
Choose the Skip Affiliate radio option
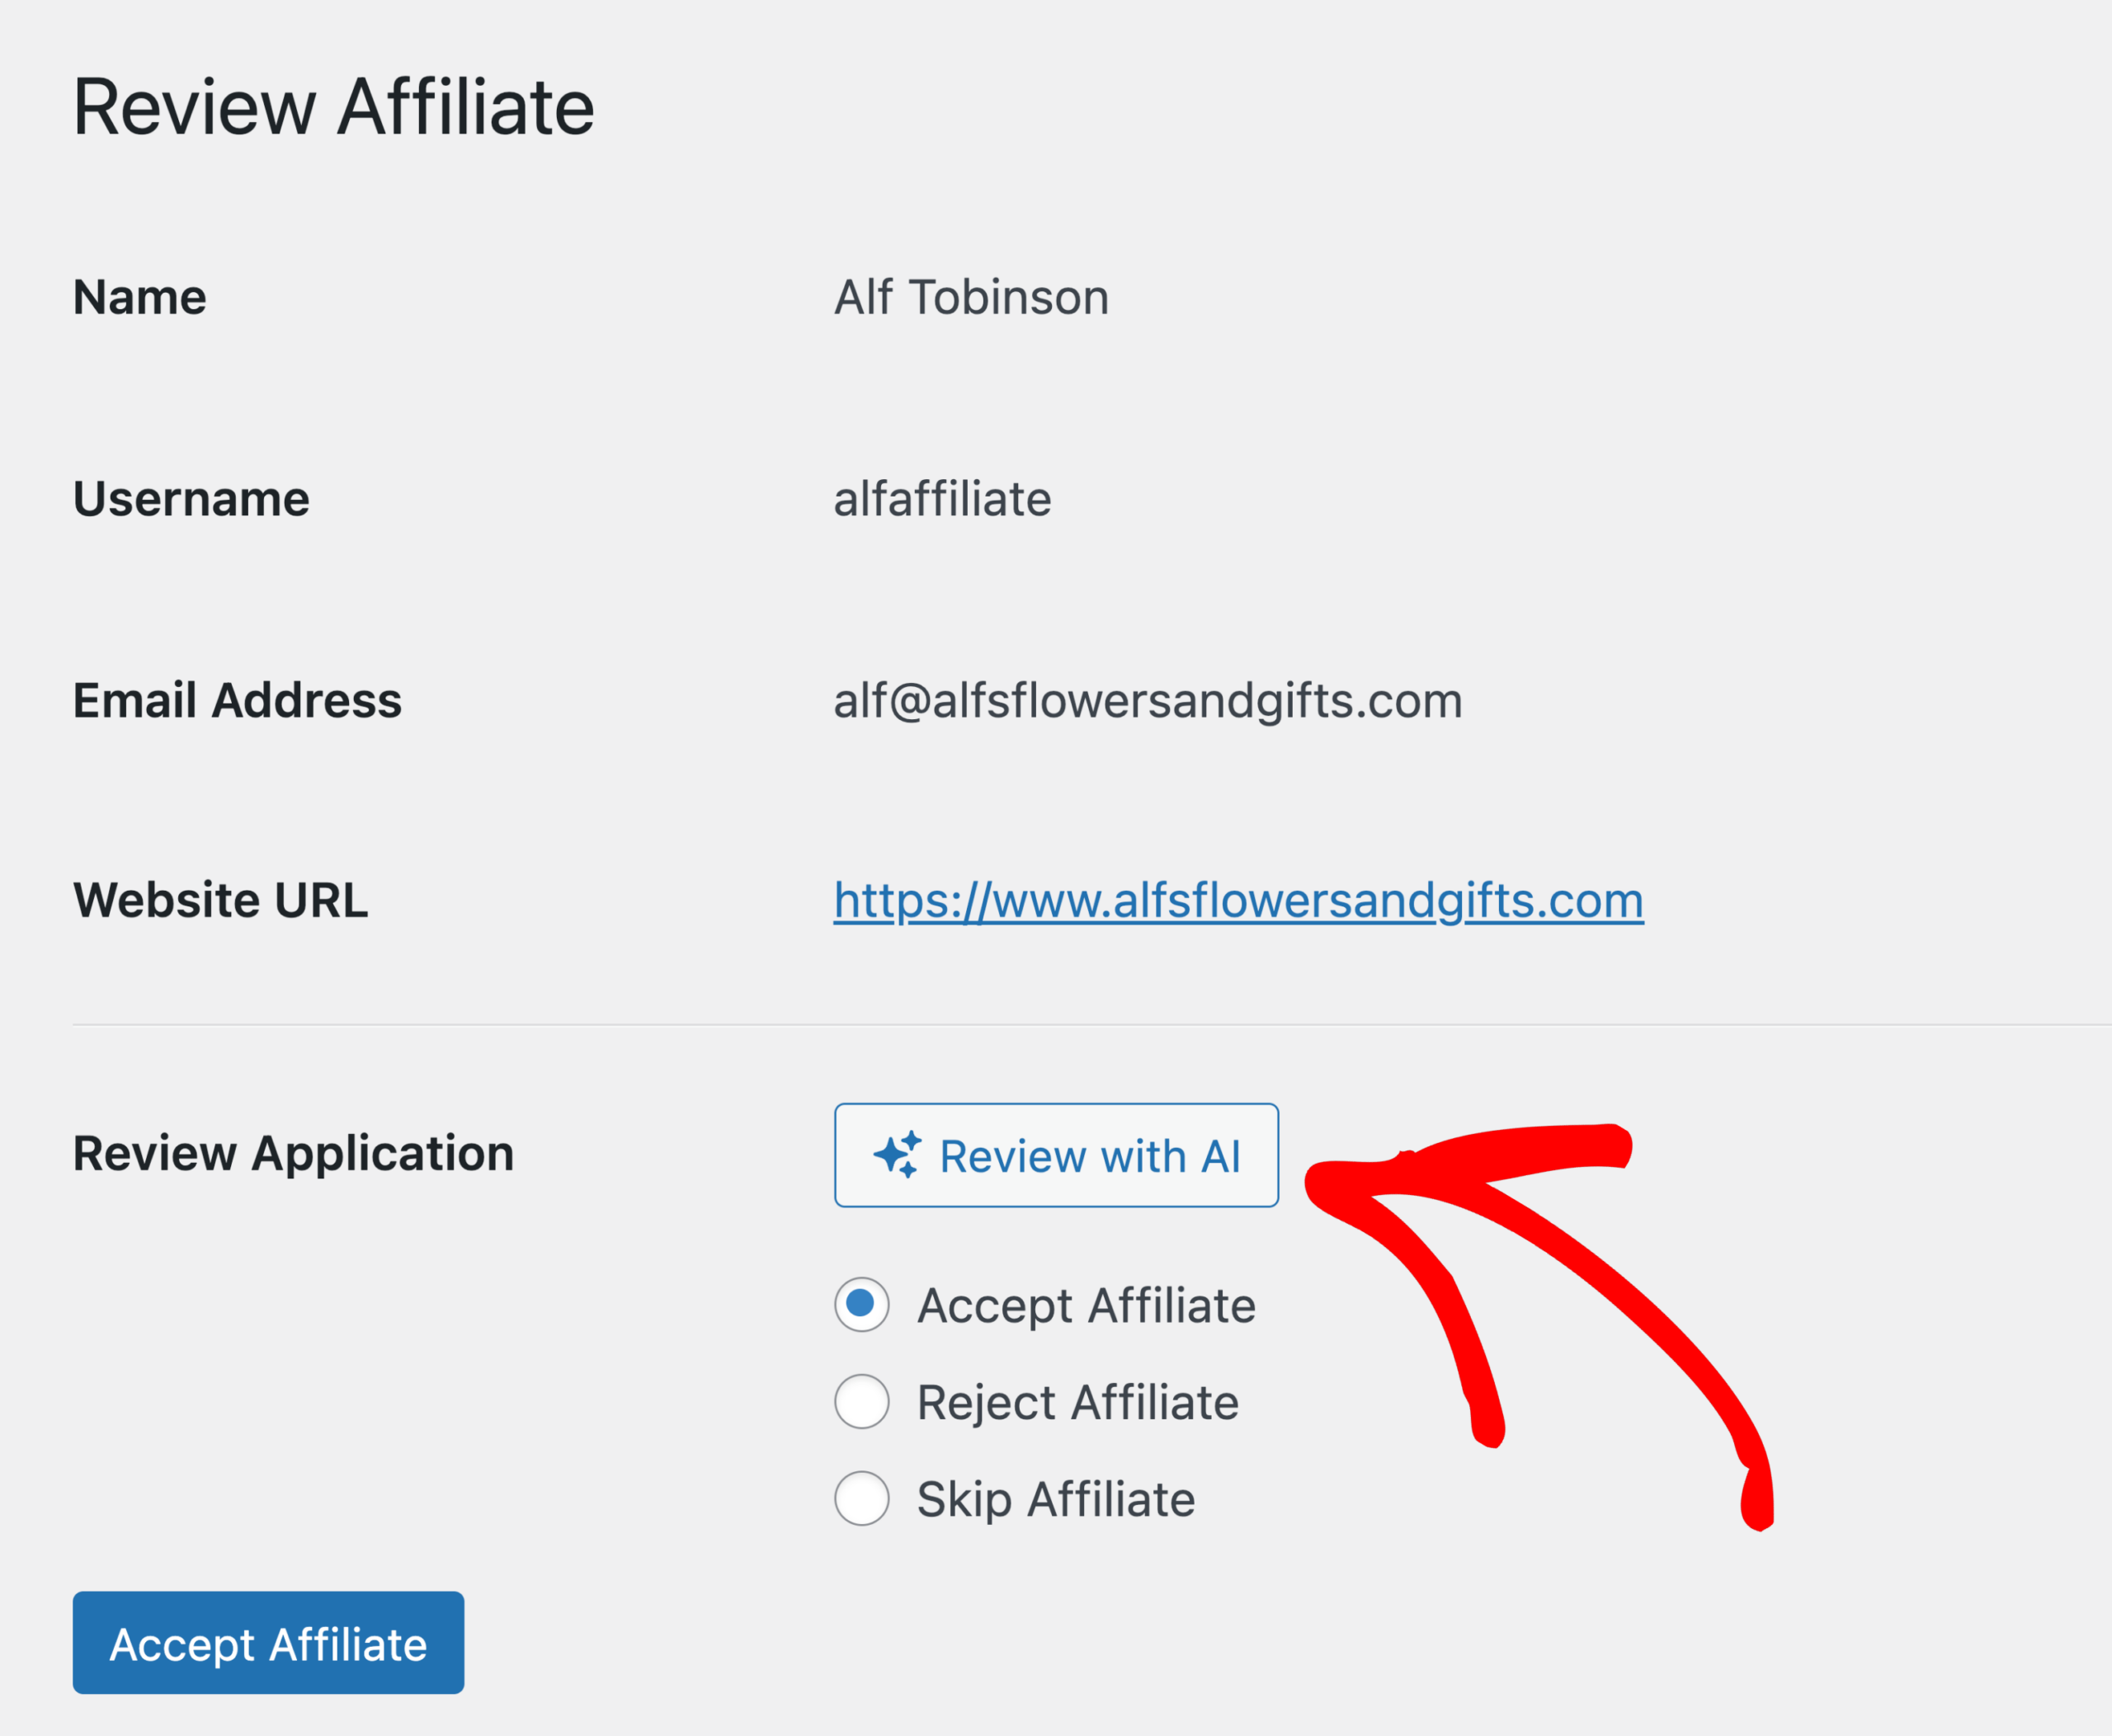(x=861, y=1498)
